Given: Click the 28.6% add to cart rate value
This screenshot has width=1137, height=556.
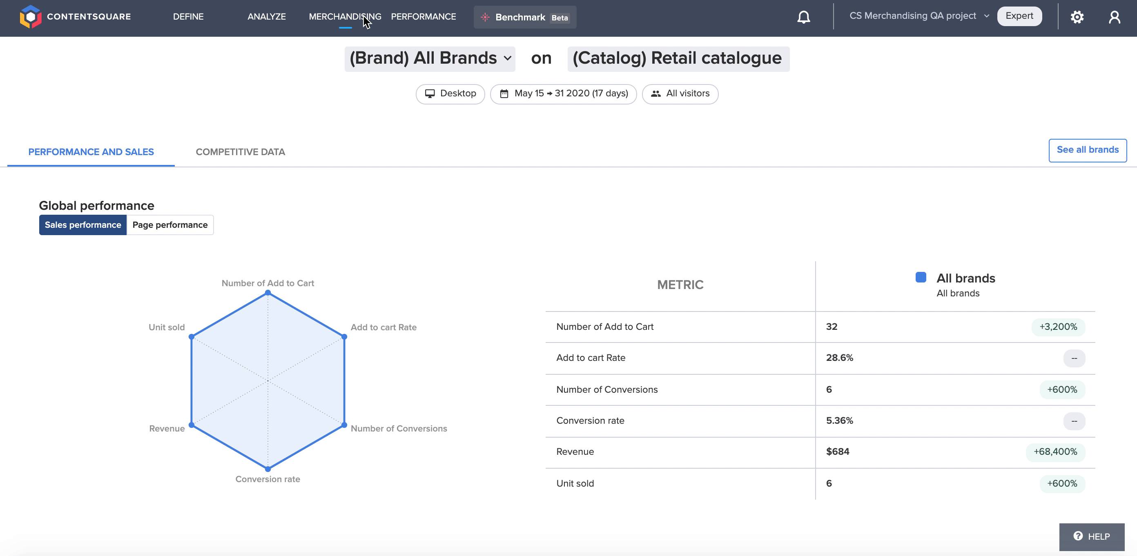Looking at the screenshot, I should [840, 358].
